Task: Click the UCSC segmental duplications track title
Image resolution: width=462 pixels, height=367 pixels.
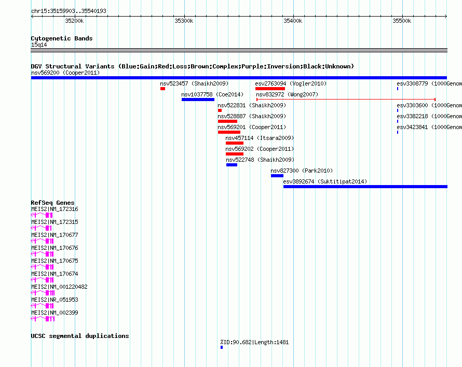Action: point(80,336)
